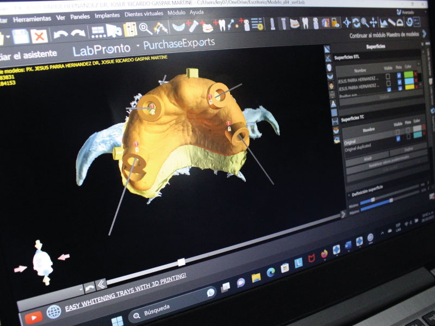Image resolution: width=435 pixels, height=326 pixels.
Task: Open the PurchaseExports dropdown arrow
Action: (138, 46)
